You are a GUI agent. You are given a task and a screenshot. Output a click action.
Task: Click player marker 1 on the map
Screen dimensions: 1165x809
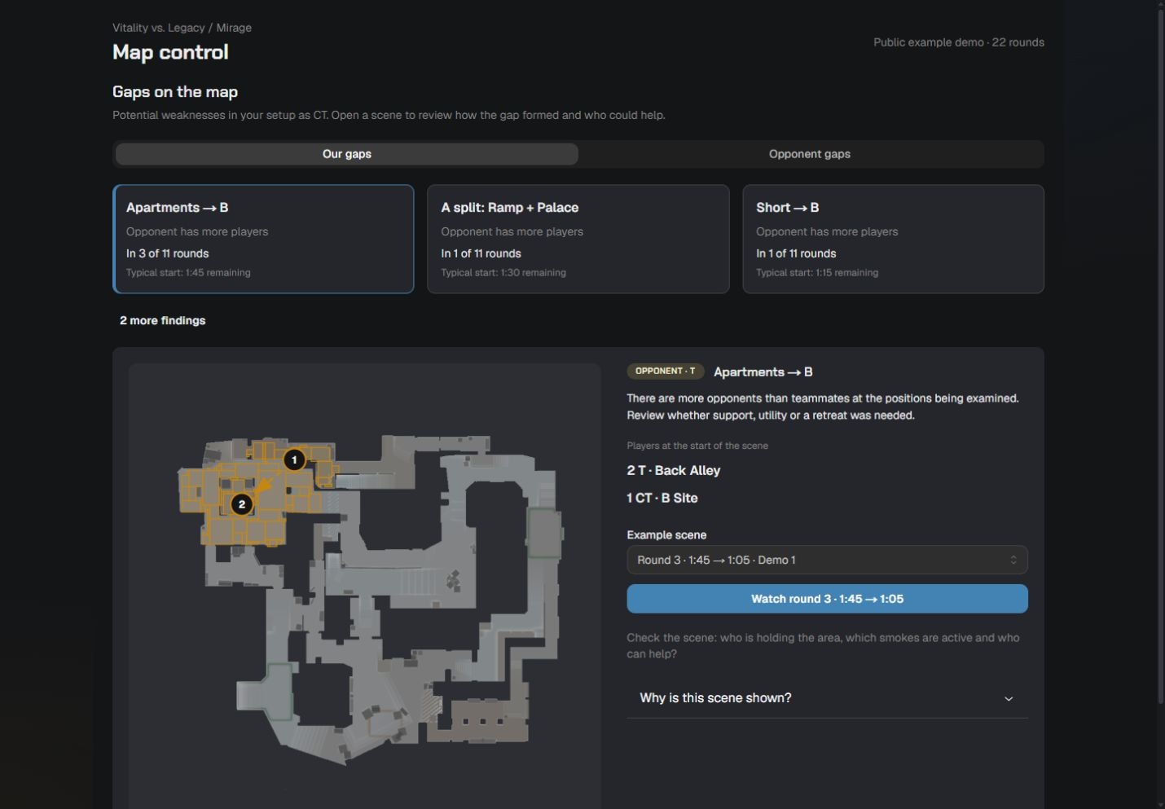pyautogui.click(x=294, y=460)
